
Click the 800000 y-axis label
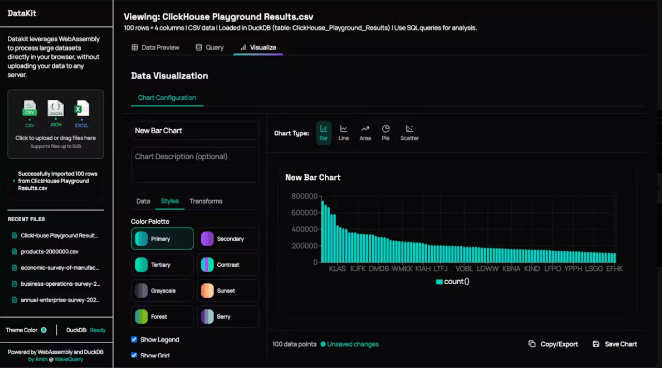(x=305, y=196)
